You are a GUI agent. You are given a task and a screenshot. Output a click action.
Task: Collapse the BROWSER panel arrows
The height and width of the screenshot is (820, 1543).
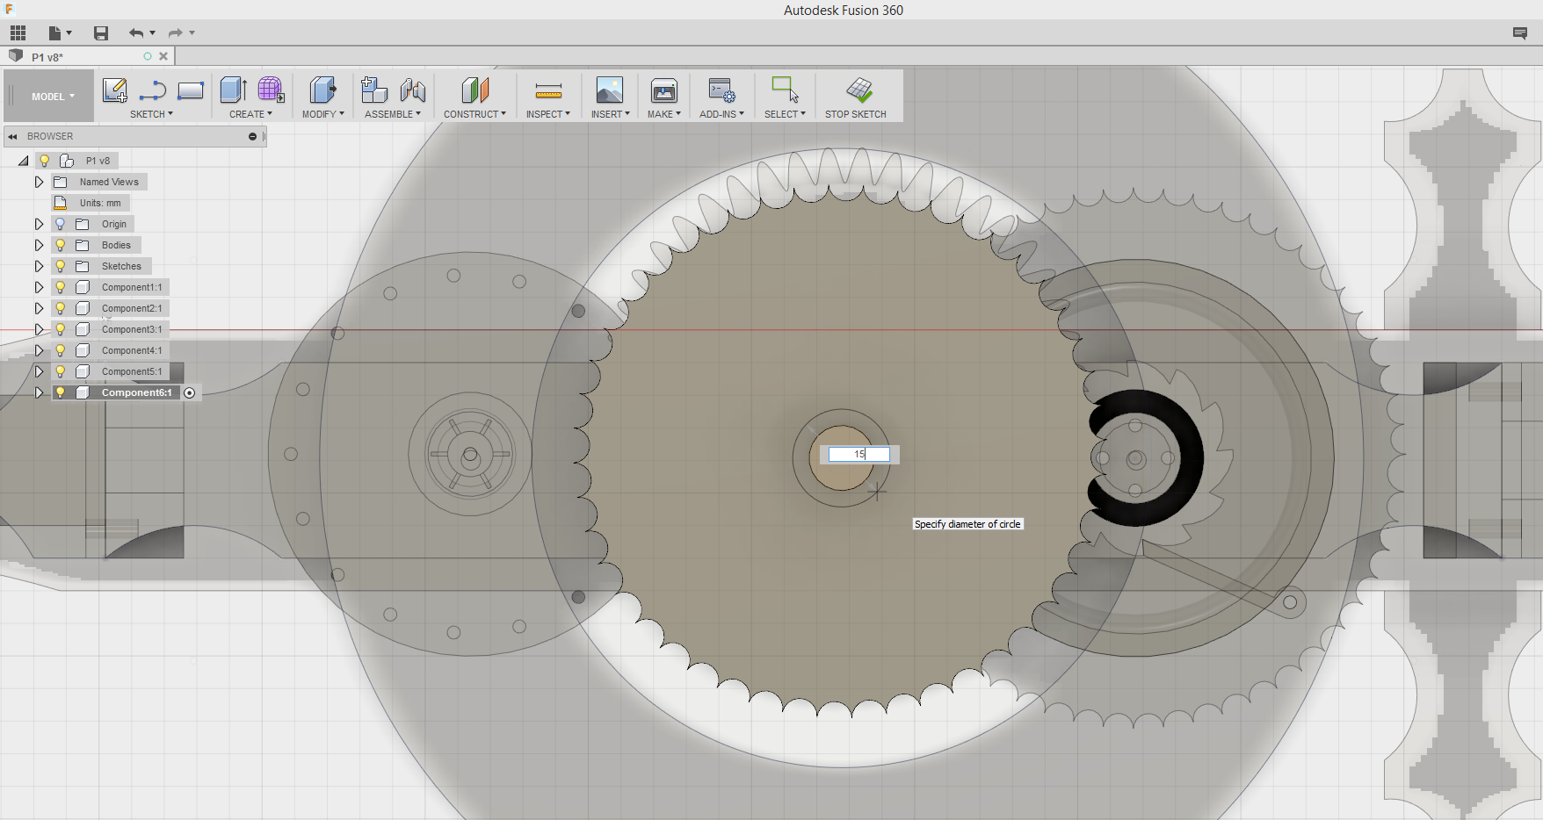(x=13, y=137)
